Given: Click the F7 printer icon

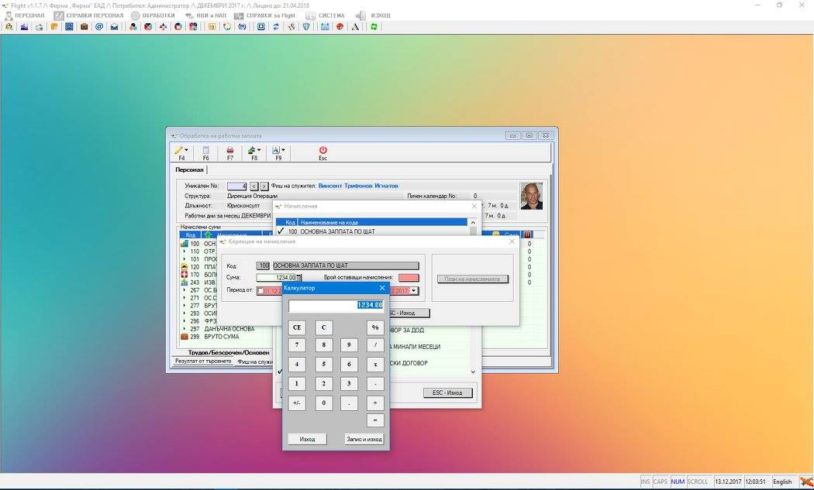Looking at the screenshot, I should pos(230,150).
